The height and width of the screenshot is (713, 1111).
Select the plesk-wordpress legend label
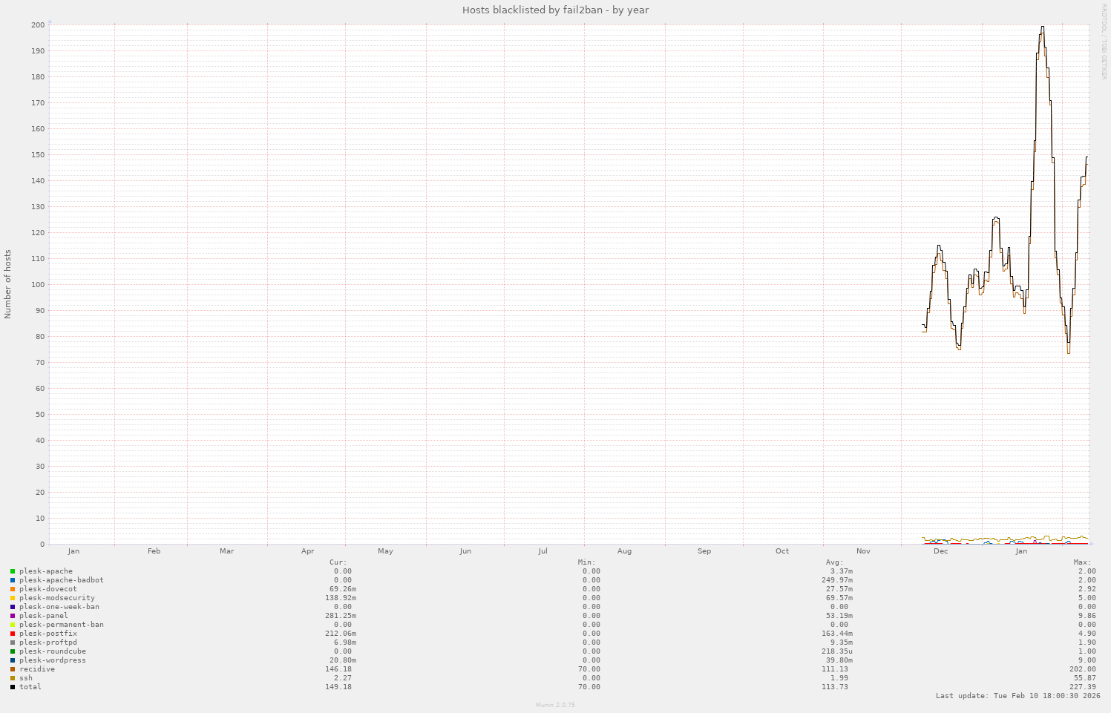click(x=53, y=660)
